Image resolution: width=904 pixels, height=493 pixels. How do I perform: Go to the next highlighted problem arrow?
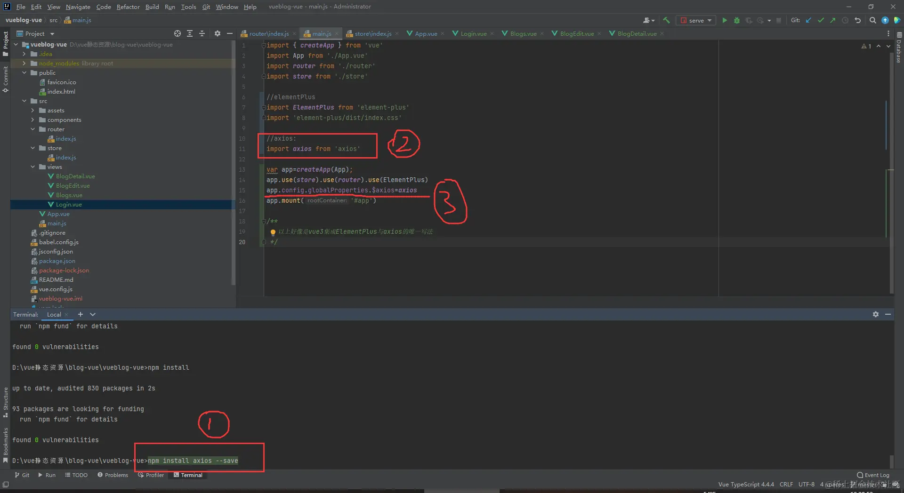tap(888, 46)
